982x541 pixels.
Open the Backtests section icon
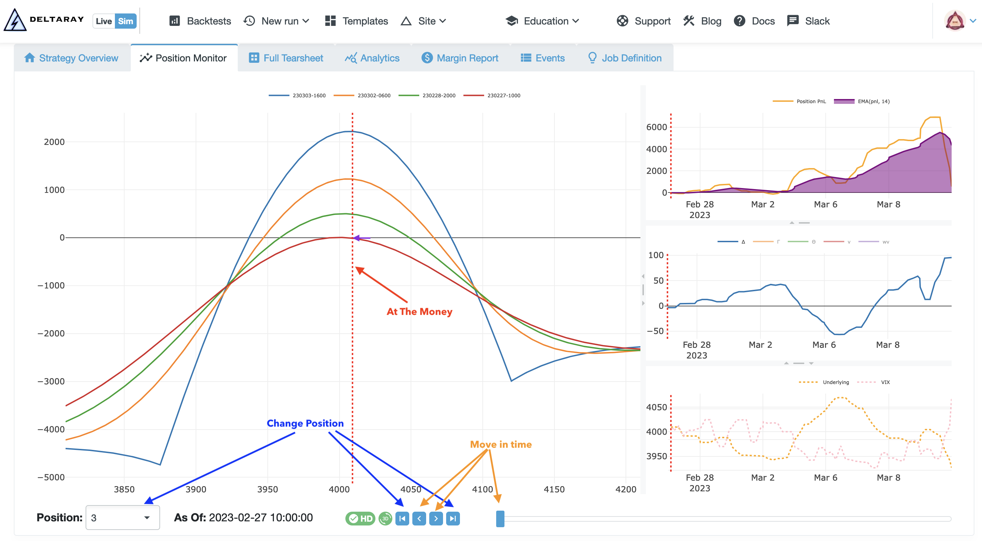pos(175,20)
